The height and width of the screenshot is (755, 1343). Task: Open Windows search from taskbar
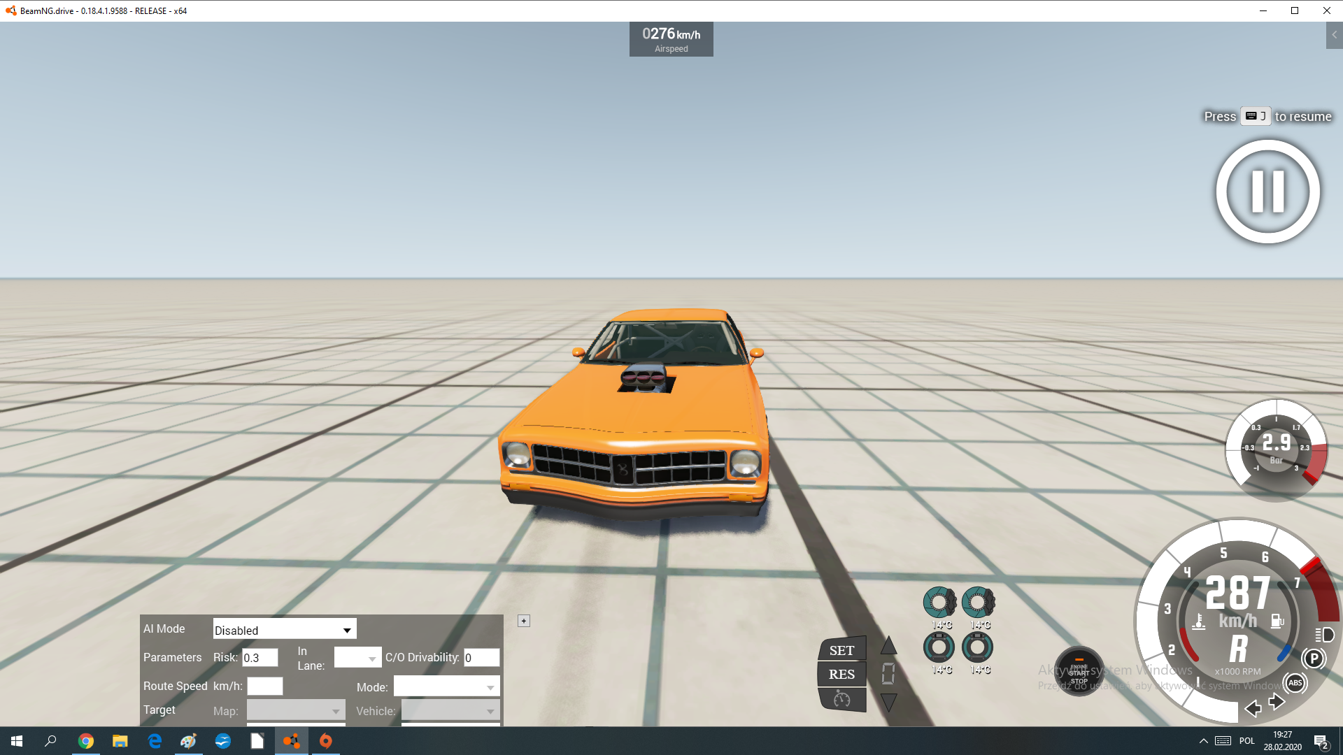coord(50,741)
